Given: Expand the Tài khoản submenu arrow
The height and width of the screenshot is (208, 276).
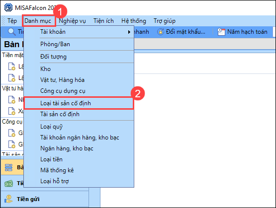Looking at the screenshot, I should [129, 32].
